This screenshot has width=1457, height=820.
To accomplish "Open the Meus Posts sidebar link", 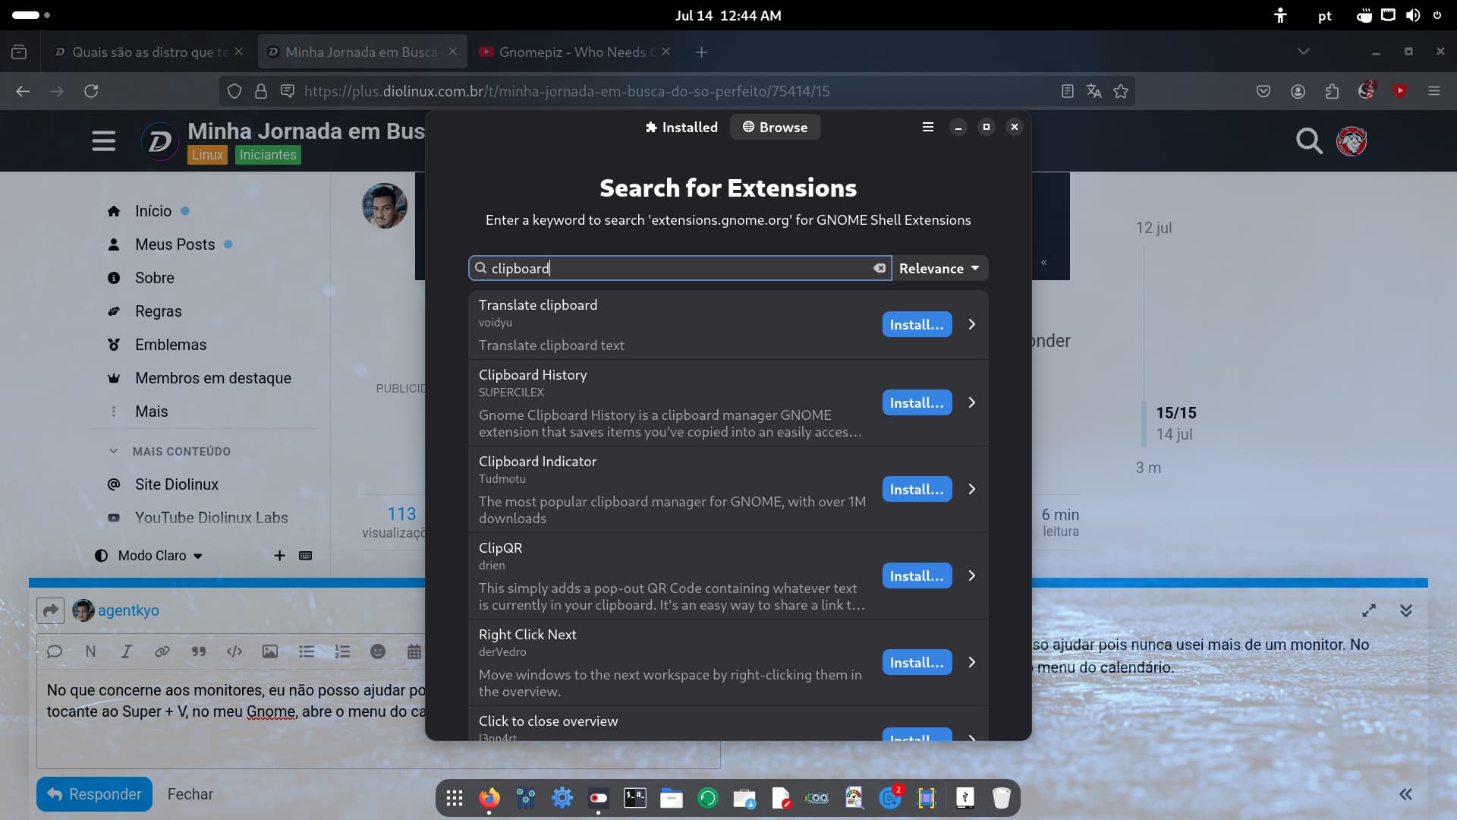I will [x=175, y=244].
